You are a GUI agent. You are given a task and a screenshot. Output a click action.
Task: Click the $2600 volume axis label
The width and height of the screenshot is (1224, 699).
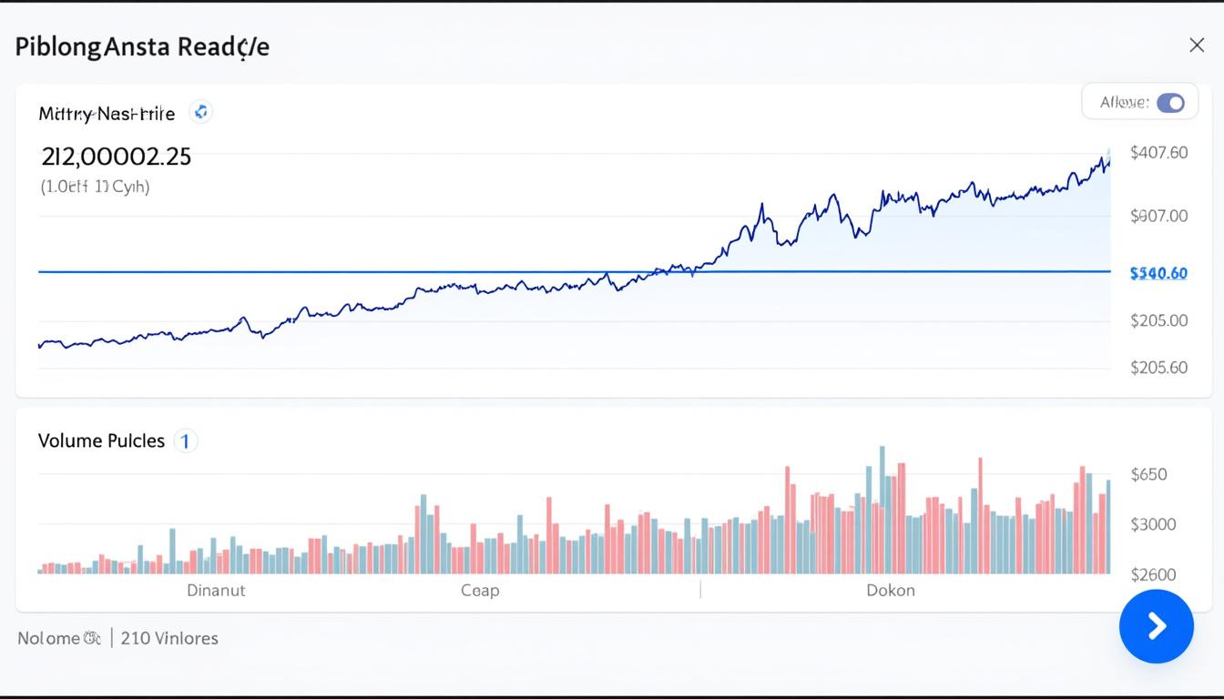pos(1149,573)
